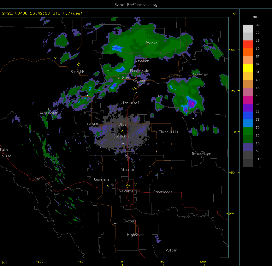
Task: Click the -100 tick label on right axis
Action: click(230, 213)
